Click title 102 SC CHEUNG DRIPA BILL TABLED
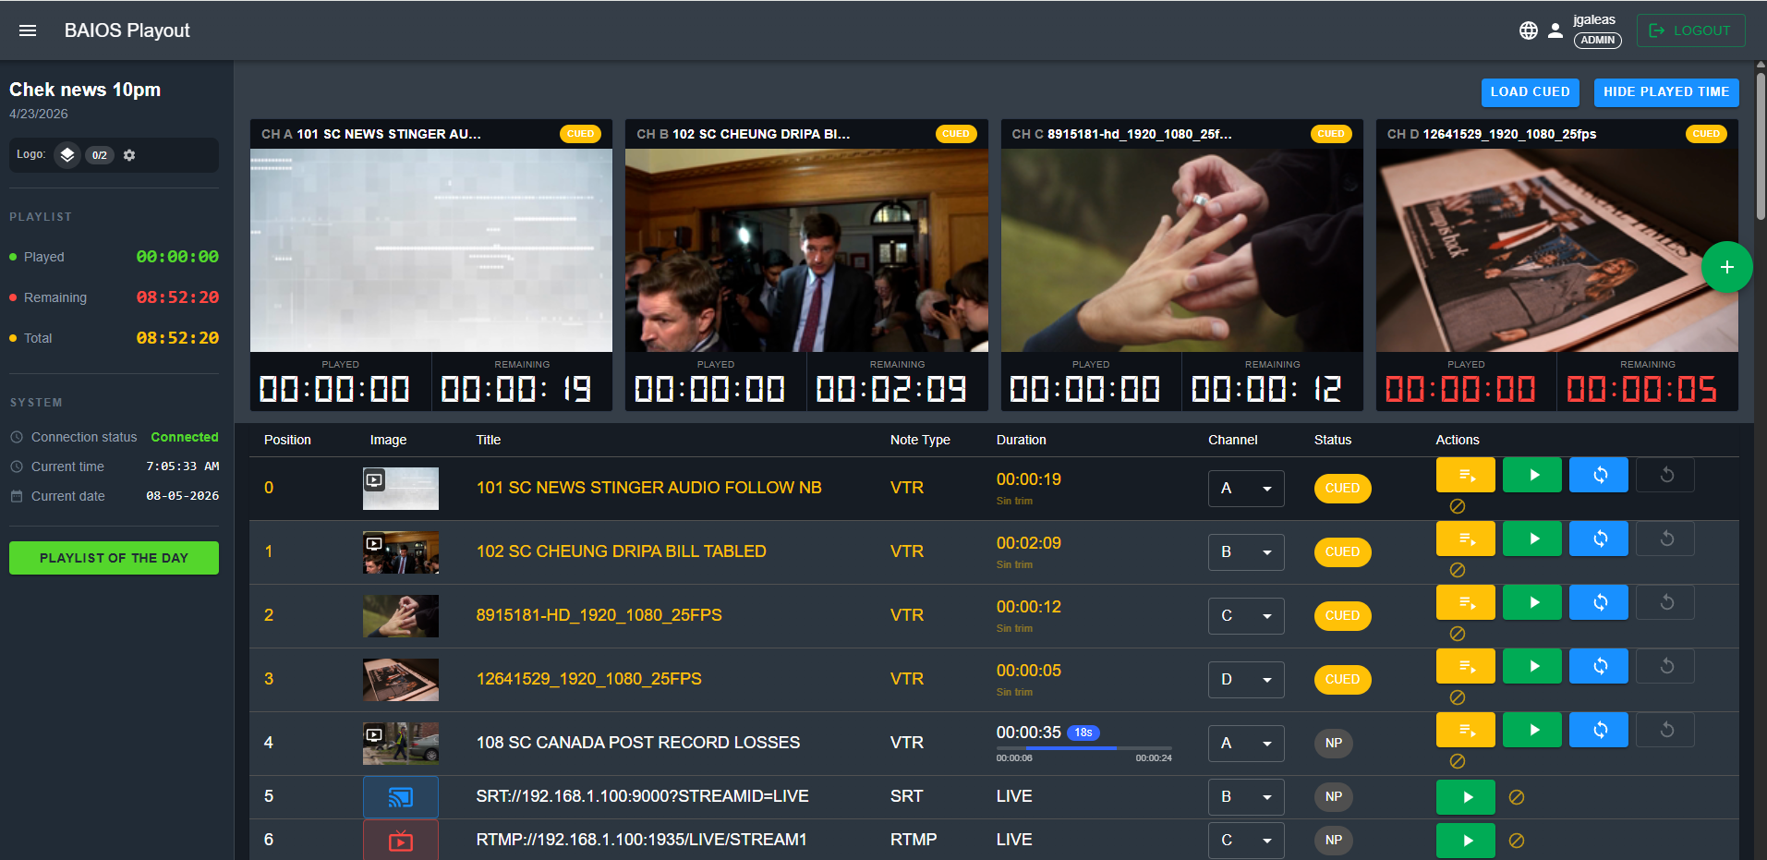1767x860 pixels. click(621, 551)
